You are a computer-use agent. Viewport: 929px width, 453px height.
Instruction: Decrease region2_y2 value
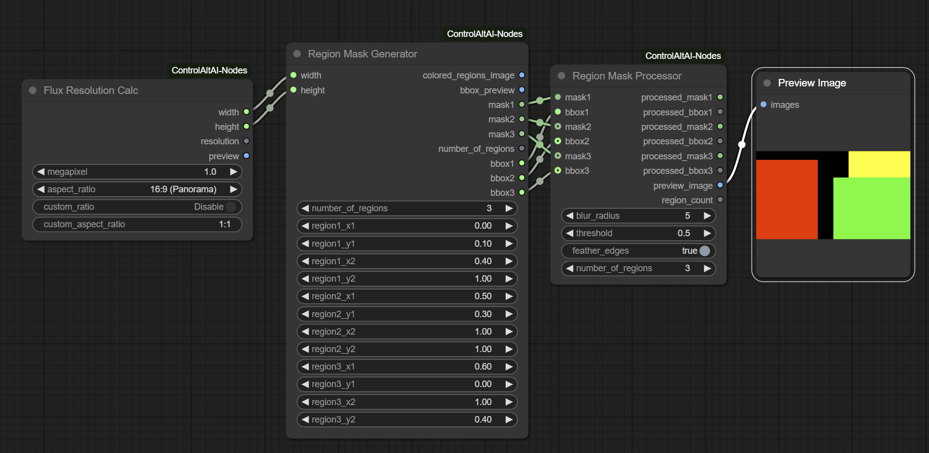[305, 349]
